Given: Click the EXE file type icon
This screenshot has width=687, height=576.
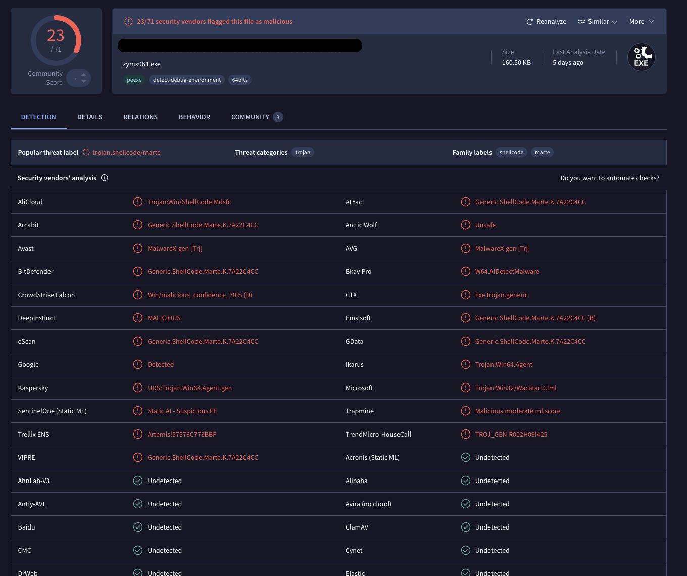Looking at the screenshot, I should point(642,57).
